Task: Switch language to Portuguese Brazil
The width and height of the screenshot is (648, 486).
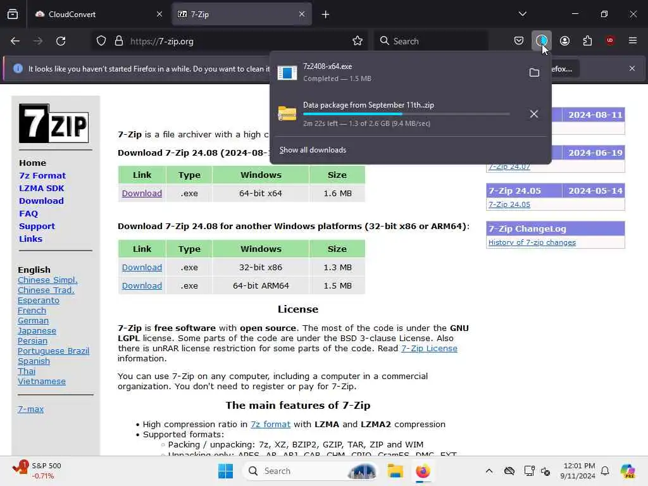Action: (53, 351)
